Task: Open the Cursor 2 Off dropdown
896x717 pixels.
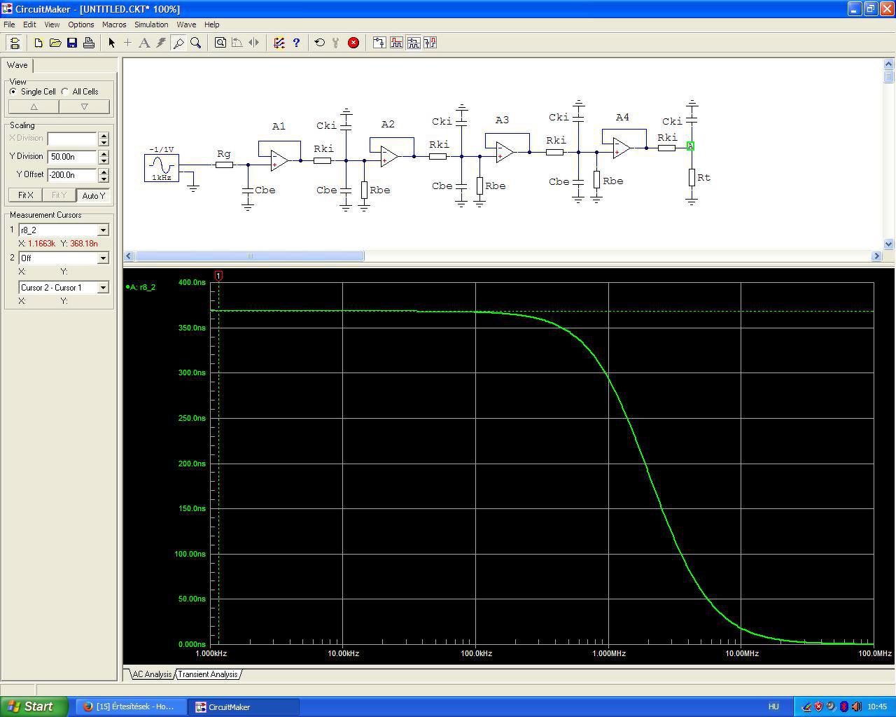Action: 103,258
